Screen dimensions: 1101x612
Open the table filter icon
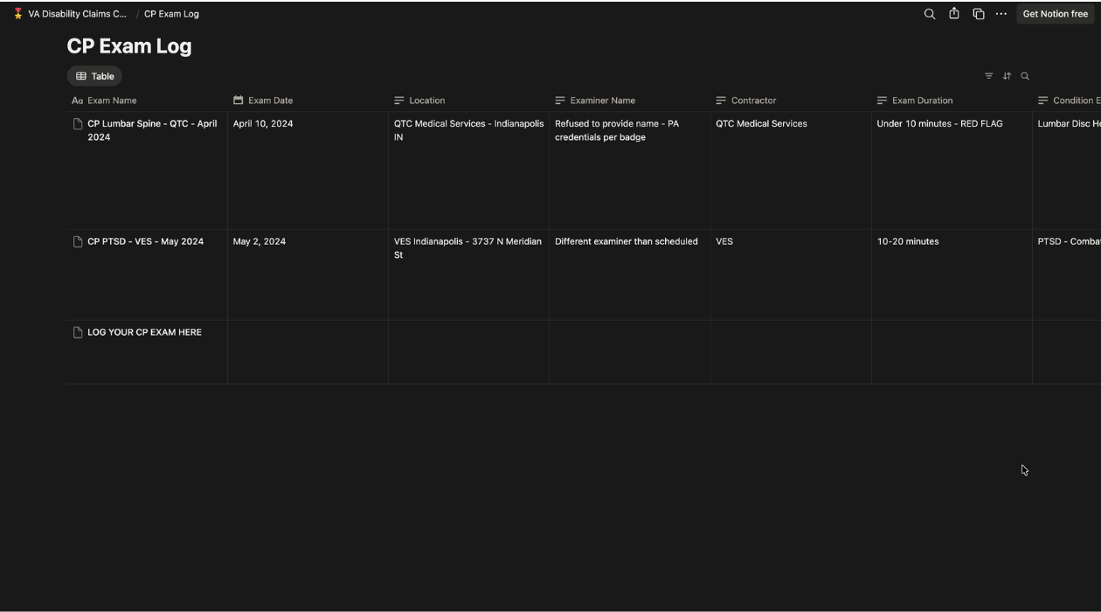tap(989, 76)
